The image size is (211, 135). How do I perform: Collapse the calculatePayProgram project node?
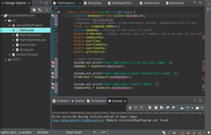2,16
